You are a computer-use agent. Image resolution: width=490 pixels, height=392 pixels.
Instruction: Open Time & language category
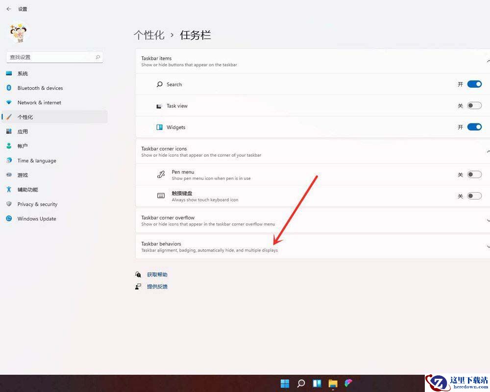(x=55, y=161)
